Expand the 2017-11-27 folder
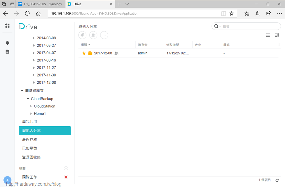 pos(34,68)
